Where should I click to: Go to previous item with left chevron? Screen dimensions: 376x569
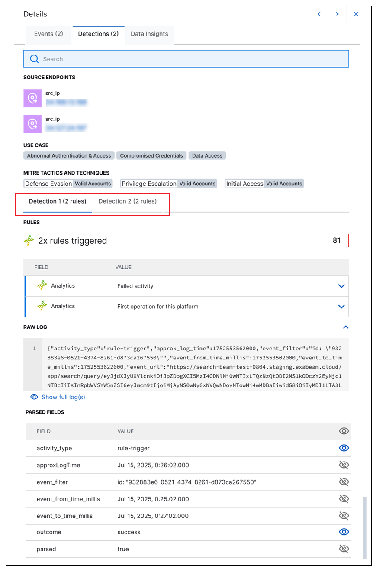pyautogui.click(x=319, y=14)
